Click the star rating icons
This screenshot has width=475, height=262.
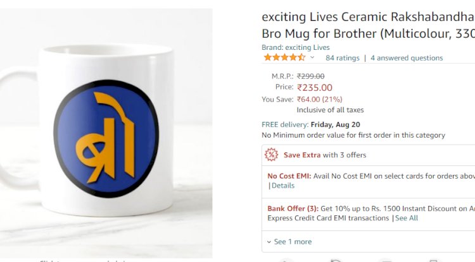coord(284,57)
